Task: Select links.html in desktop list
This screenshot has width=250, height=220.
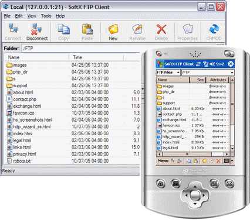Action: [19, 147]
